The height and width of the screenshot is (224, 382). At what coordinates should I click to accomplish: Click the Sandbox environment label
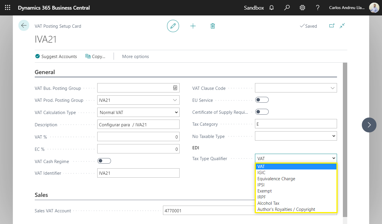tap(254, 8)
